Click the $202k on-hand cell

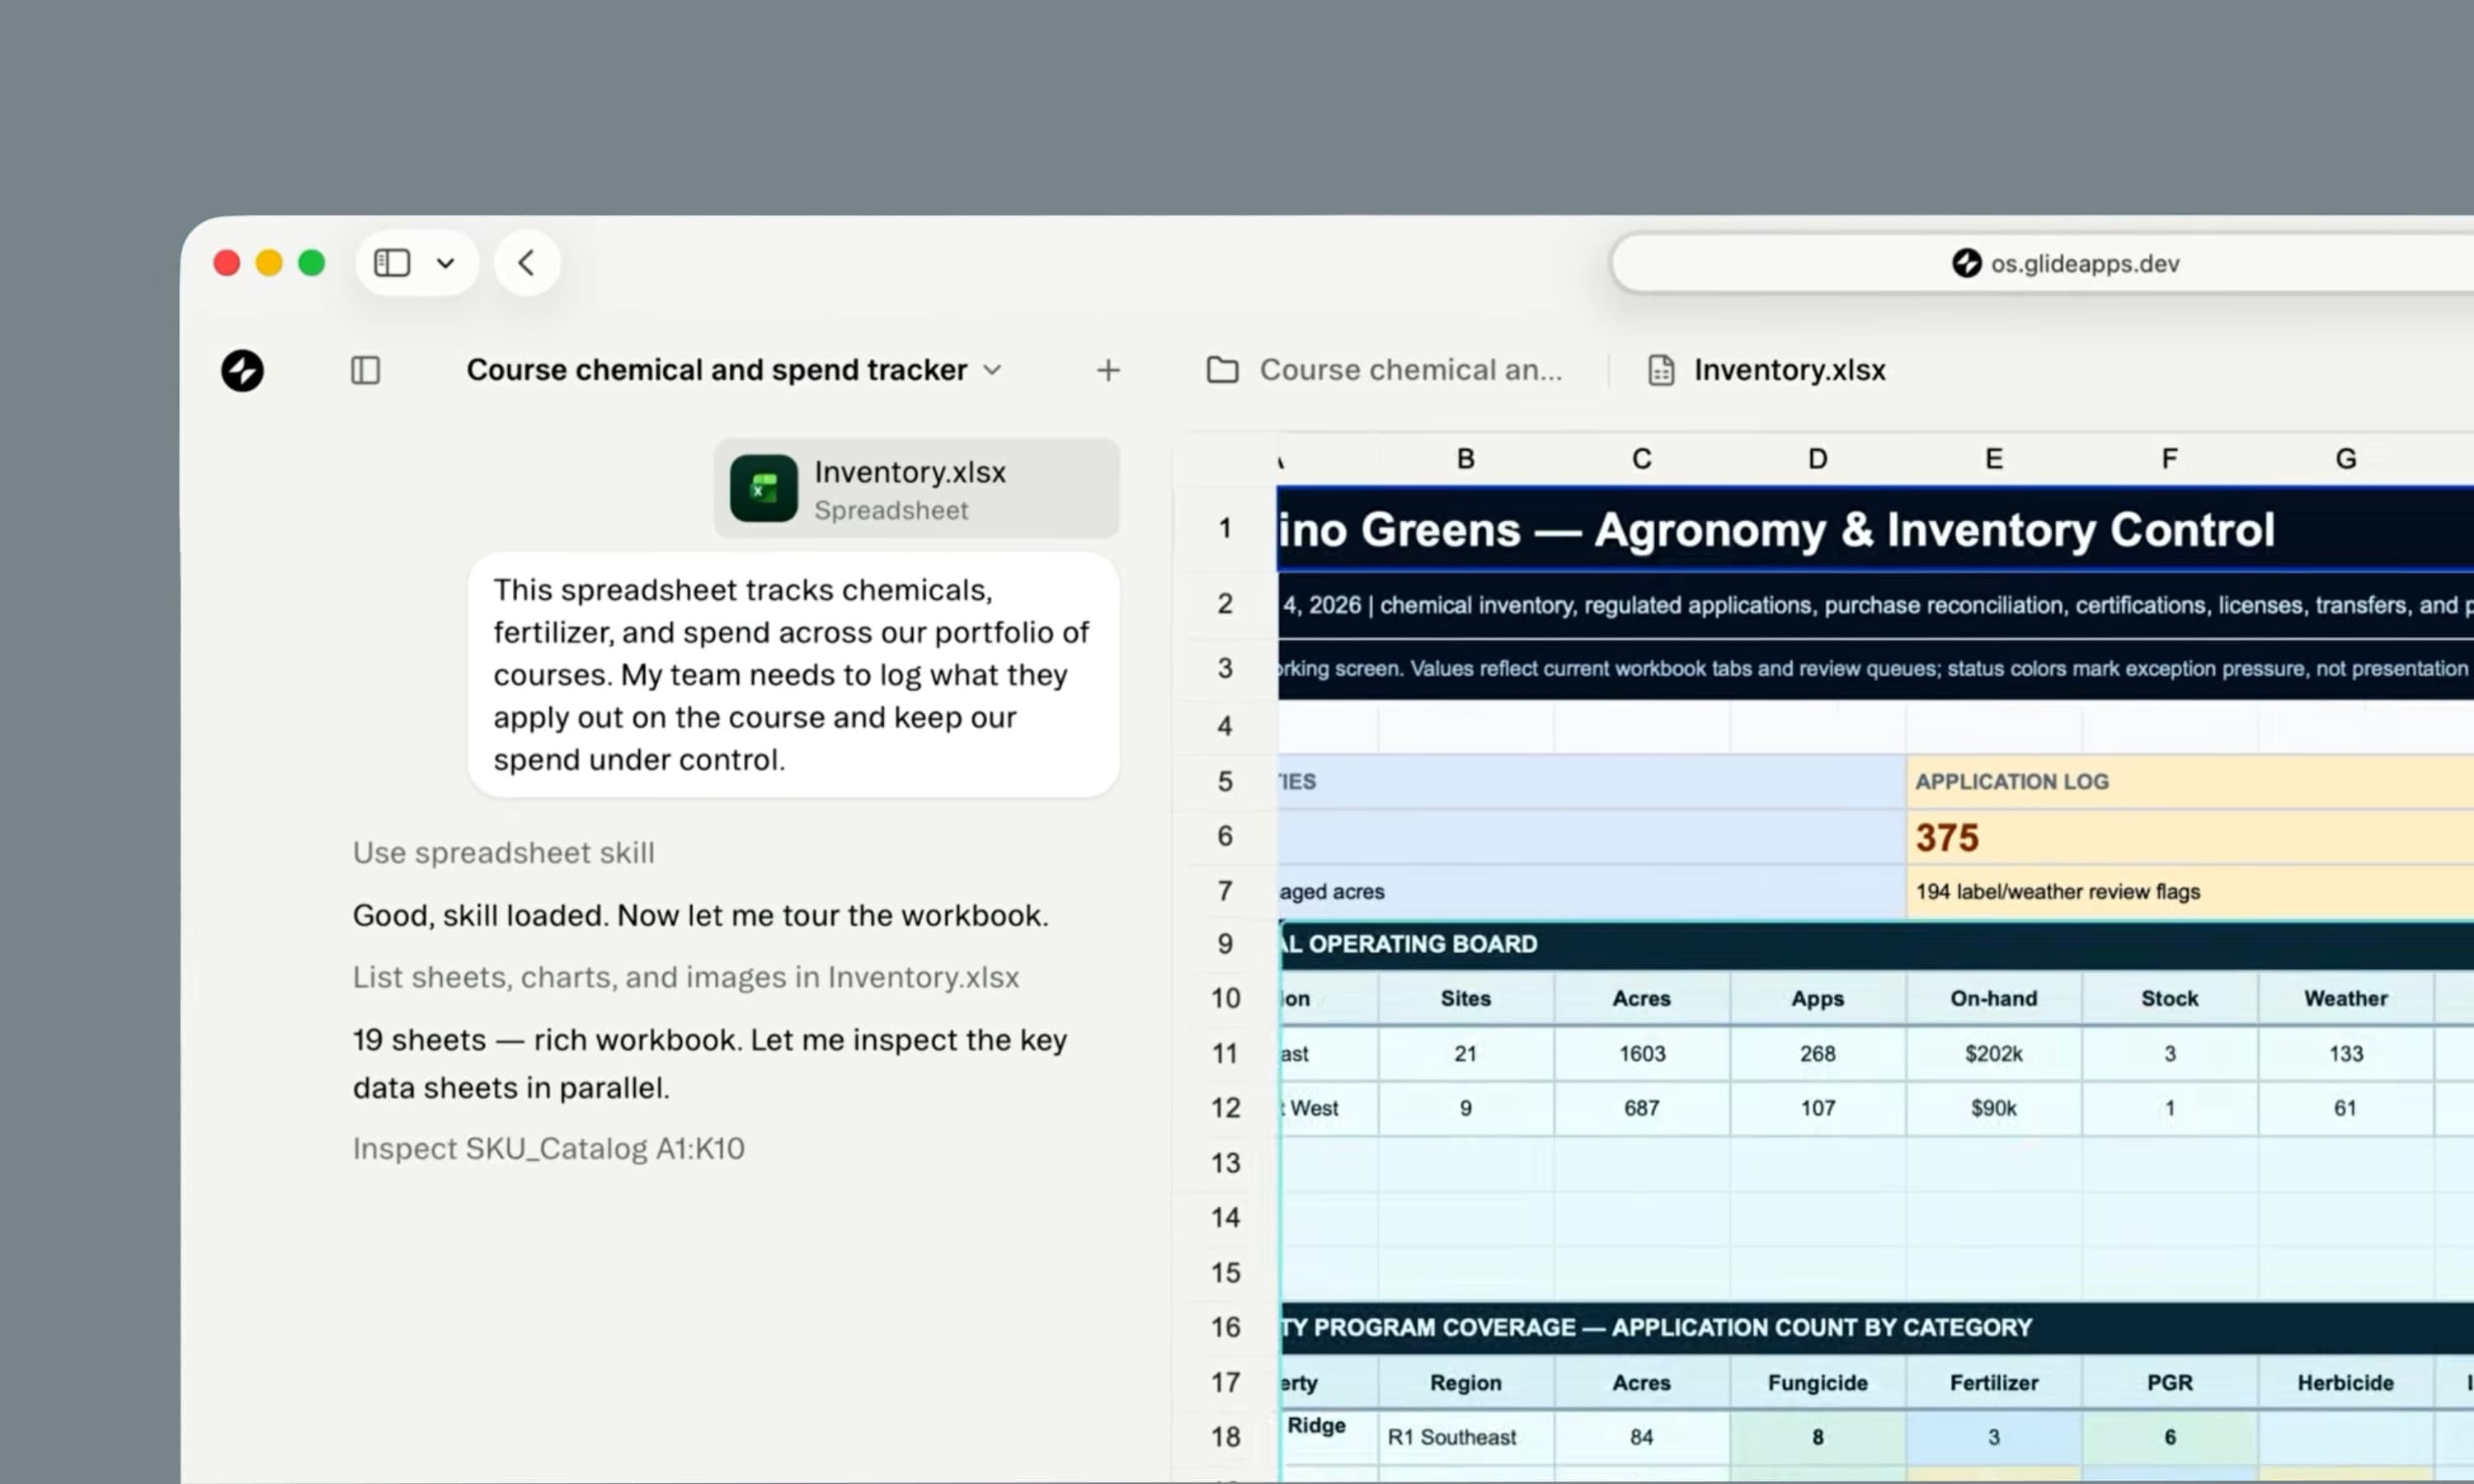pyautogui.click(x=1994, y=1053)
